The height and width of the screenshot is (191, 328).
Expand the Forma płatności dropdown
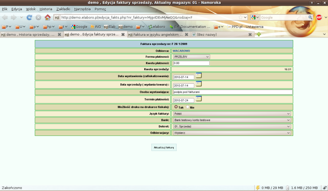tap(191, 57)
